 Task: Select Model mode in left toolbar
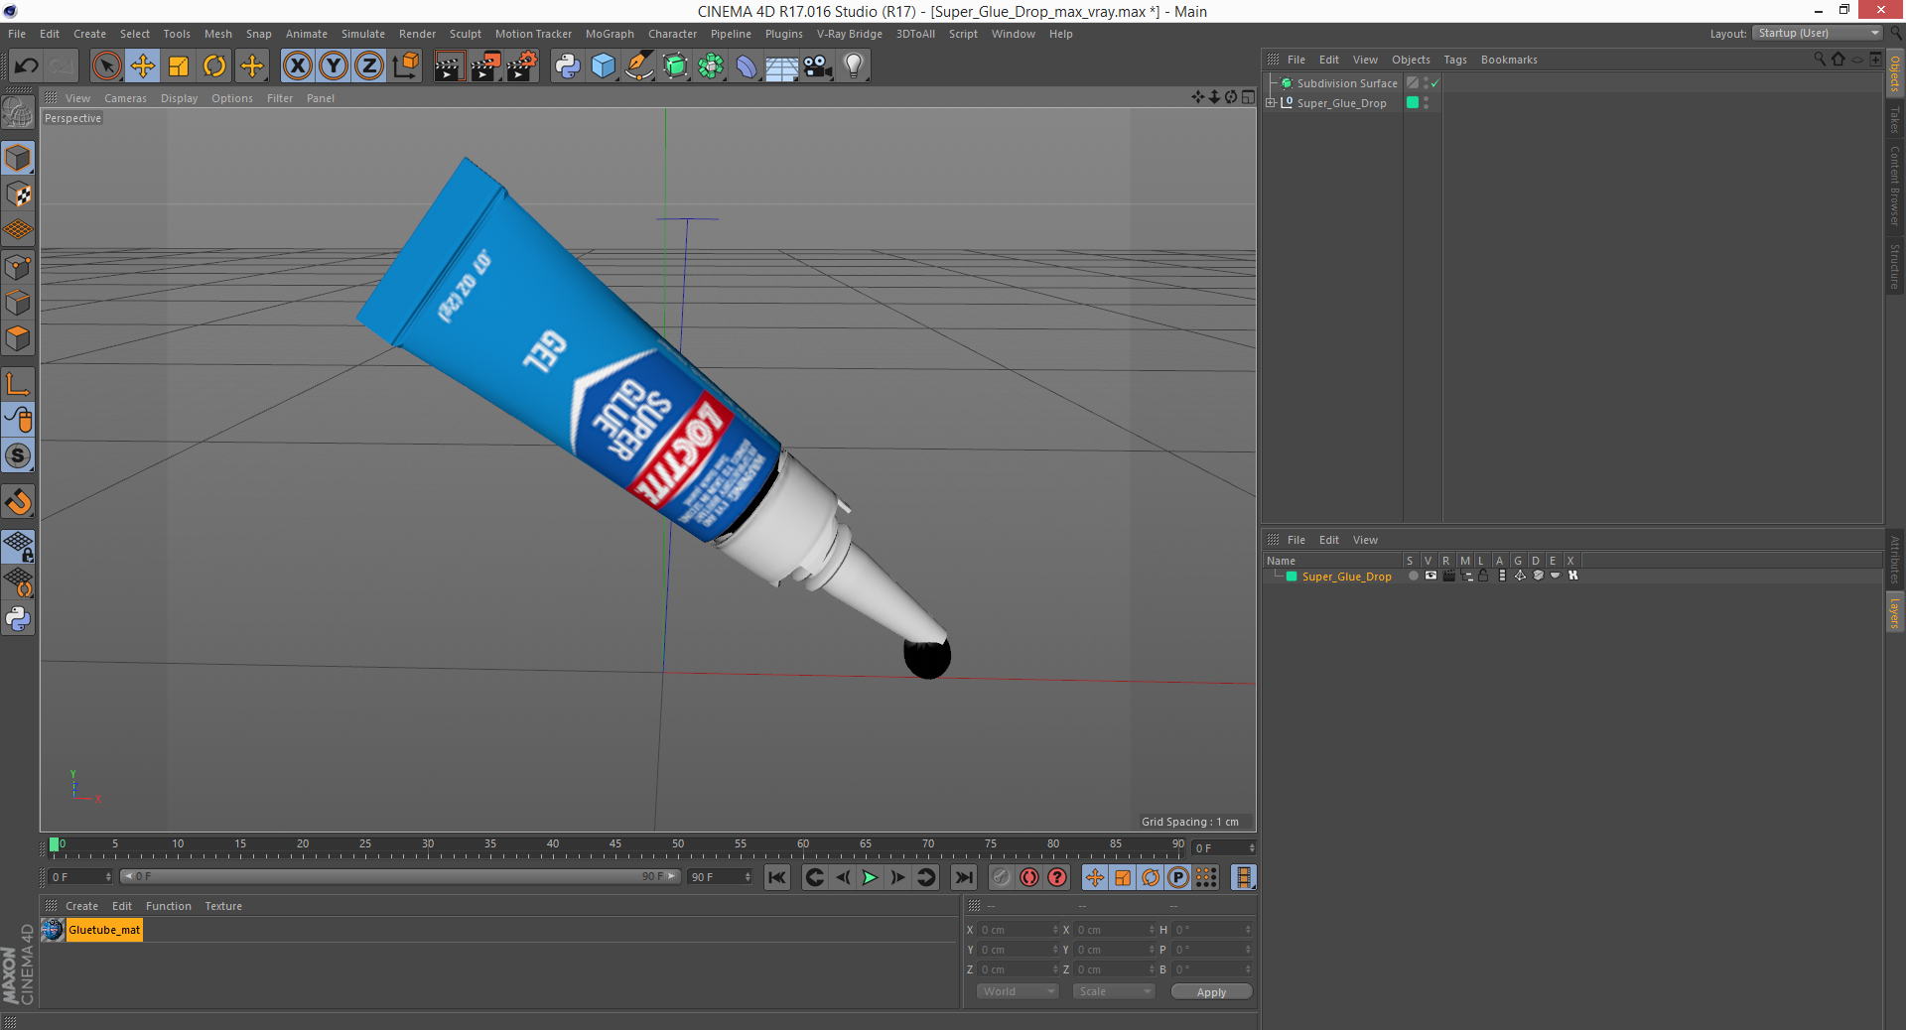point(18,159)
